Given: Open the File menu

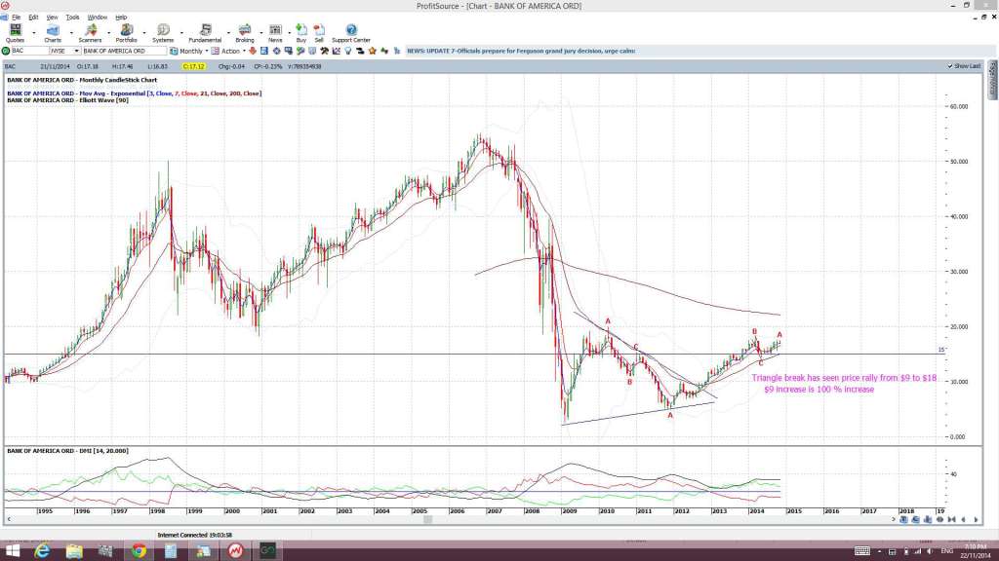Looking at the screenshot, I should point(16,18).
